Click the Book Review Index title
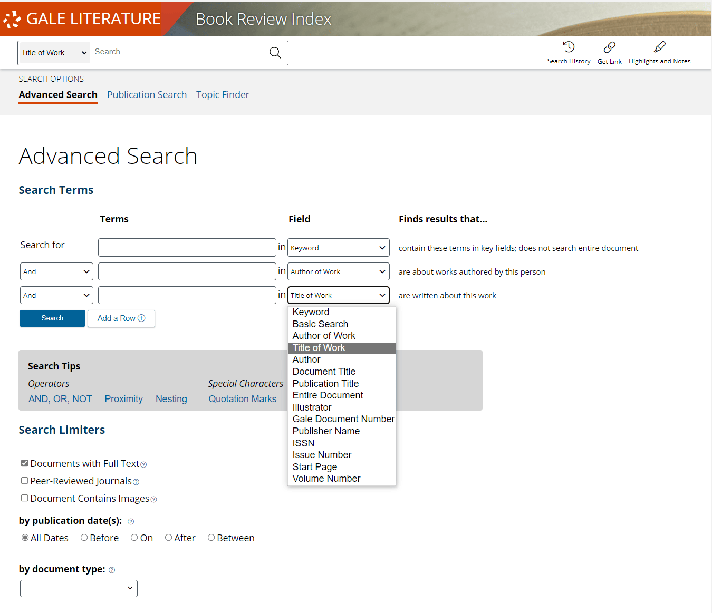The width and height of the screenshot is (712, 613). tap(263, 20)
